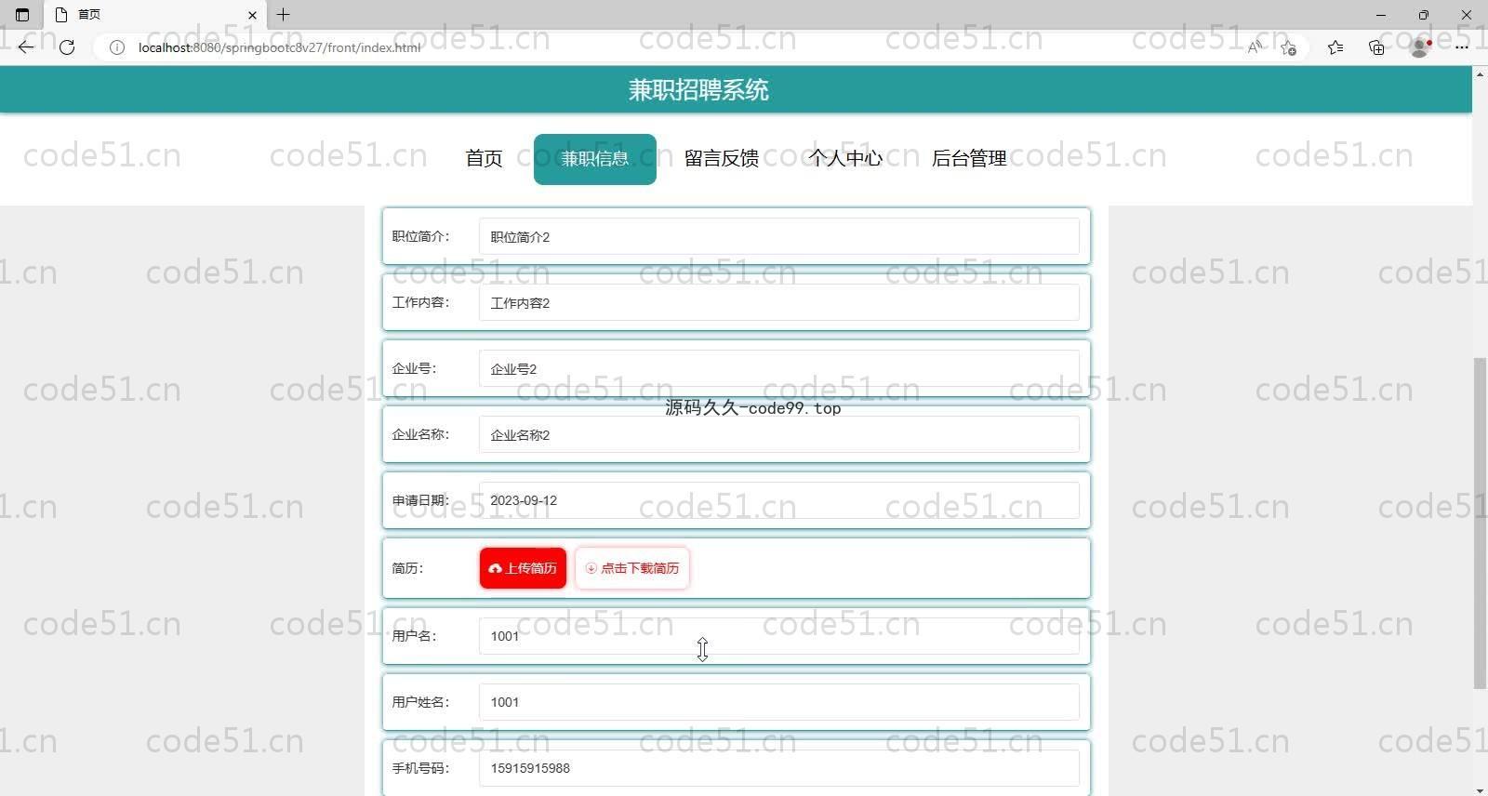The width and height of the screenshot is (1488, 796).
Task: Add this page to favorites
Action: (x=1288, y=47)
